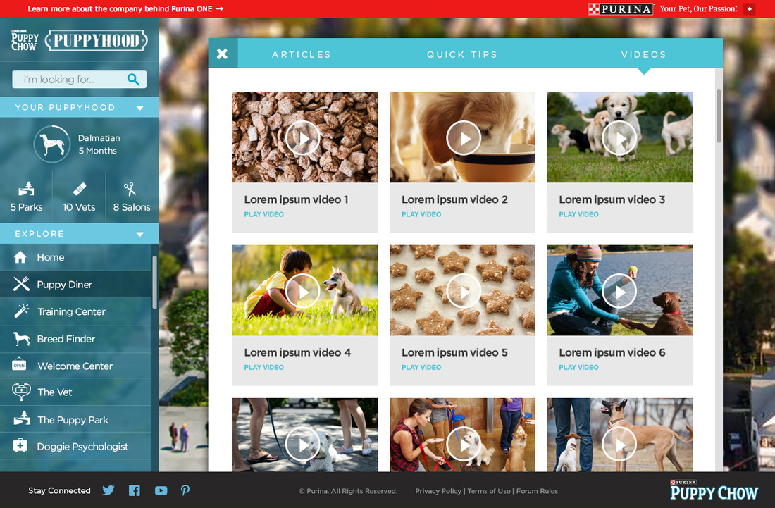Expand the Purina plus button in top bar

coord(750,9)
